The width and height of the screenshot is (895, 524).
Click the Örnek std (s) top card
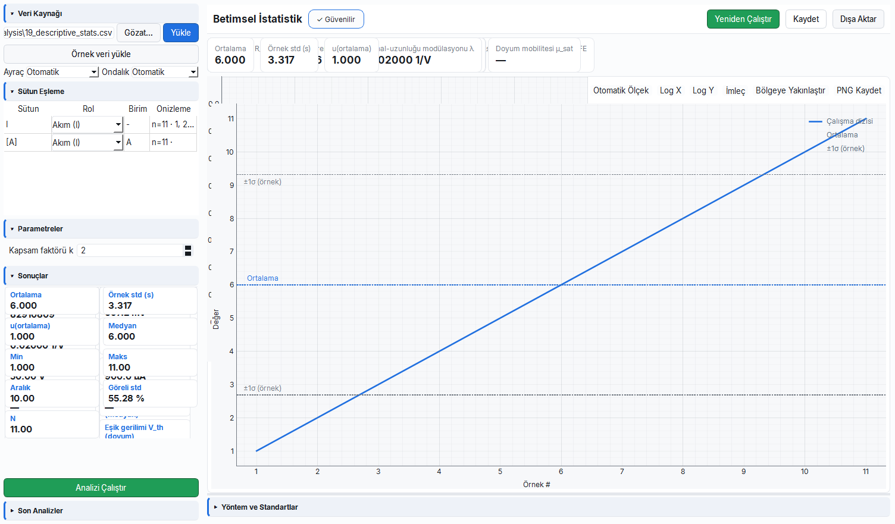(x=289, y=55)
